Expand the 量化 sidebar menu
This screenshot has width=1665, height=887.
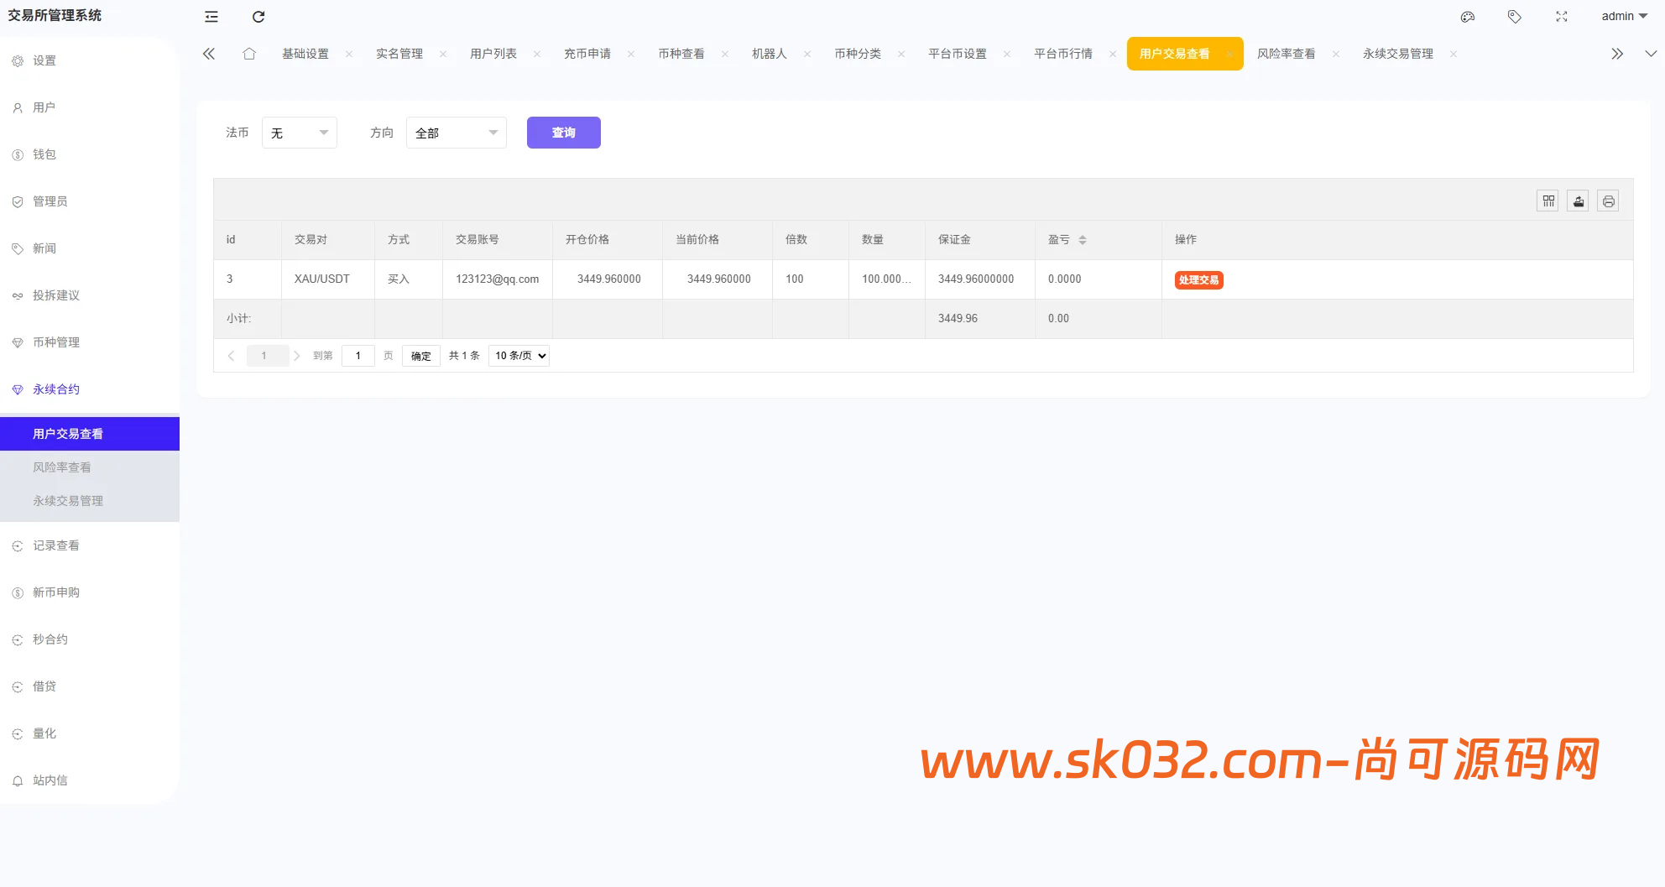click(x=90, y=733)
